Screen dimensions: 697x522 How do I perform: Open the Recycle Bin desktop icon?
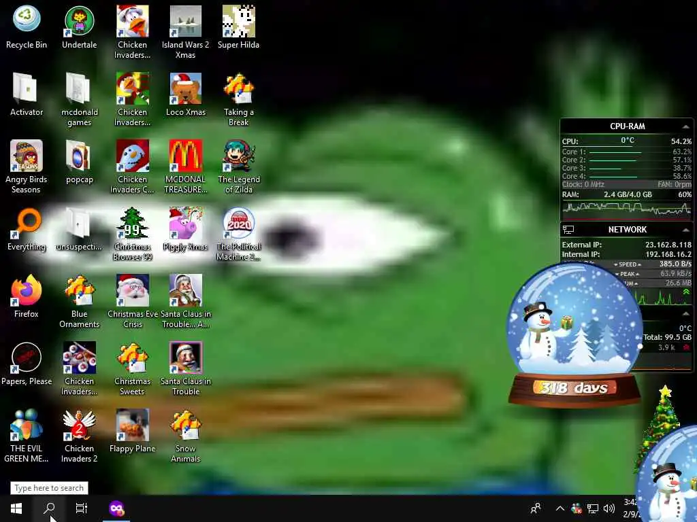coord(27,27)
